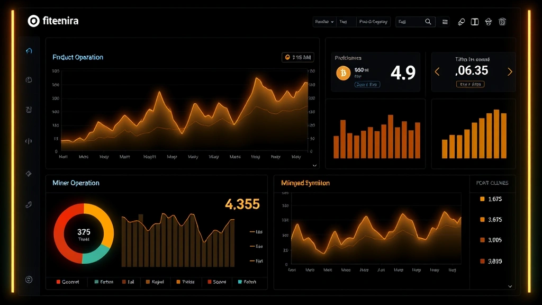Click the right arrow on the 06.35 card
Image resolution: width=542 pixels, height=305 pixels.
[x=510, y=71]
